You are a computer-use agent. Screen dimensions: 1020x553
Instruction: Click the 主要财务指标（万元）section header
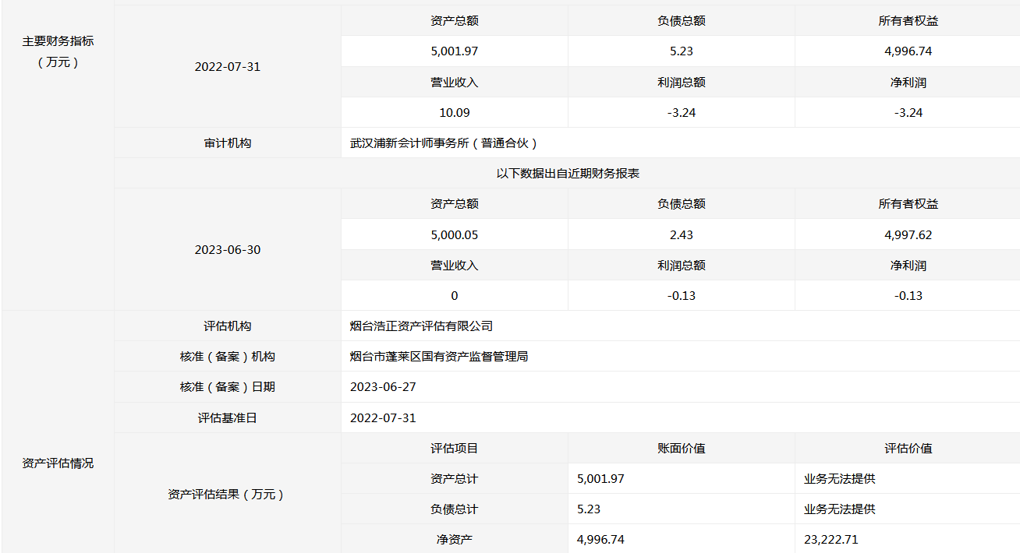click(x=58, y=51)
